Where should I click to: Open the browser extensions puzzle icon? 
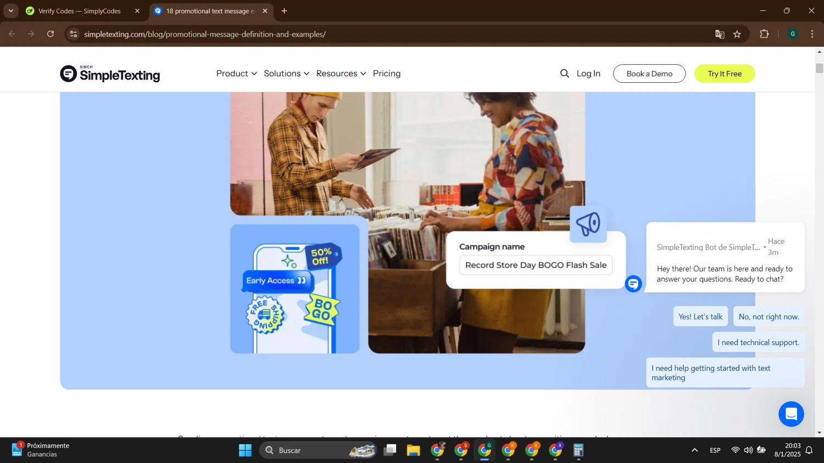764,34
